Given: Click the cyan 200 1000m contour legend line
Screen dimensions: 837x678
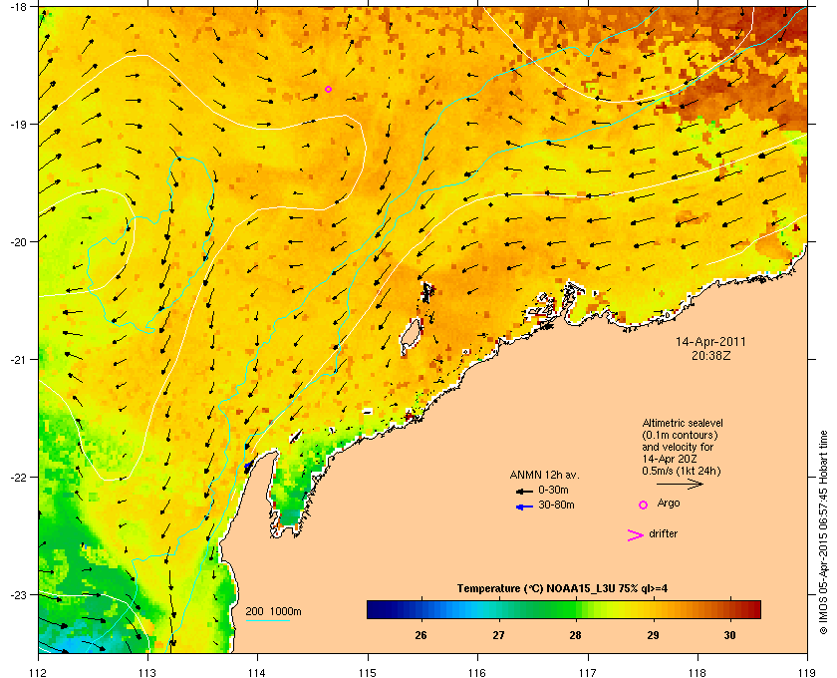Looking at the screenshot, I should (x=267, y=620).
